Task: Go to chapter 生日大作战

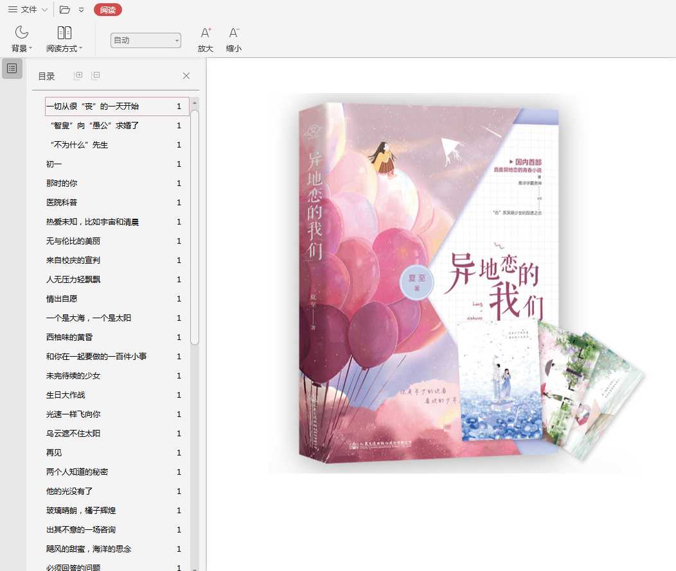Action: click(x=117, y=395)
